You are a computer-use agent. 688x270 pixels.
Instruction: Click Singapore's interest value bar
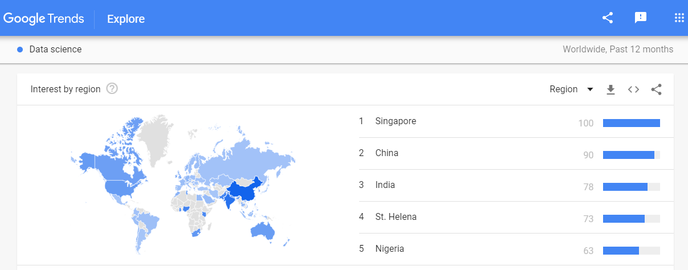[632, 123]
